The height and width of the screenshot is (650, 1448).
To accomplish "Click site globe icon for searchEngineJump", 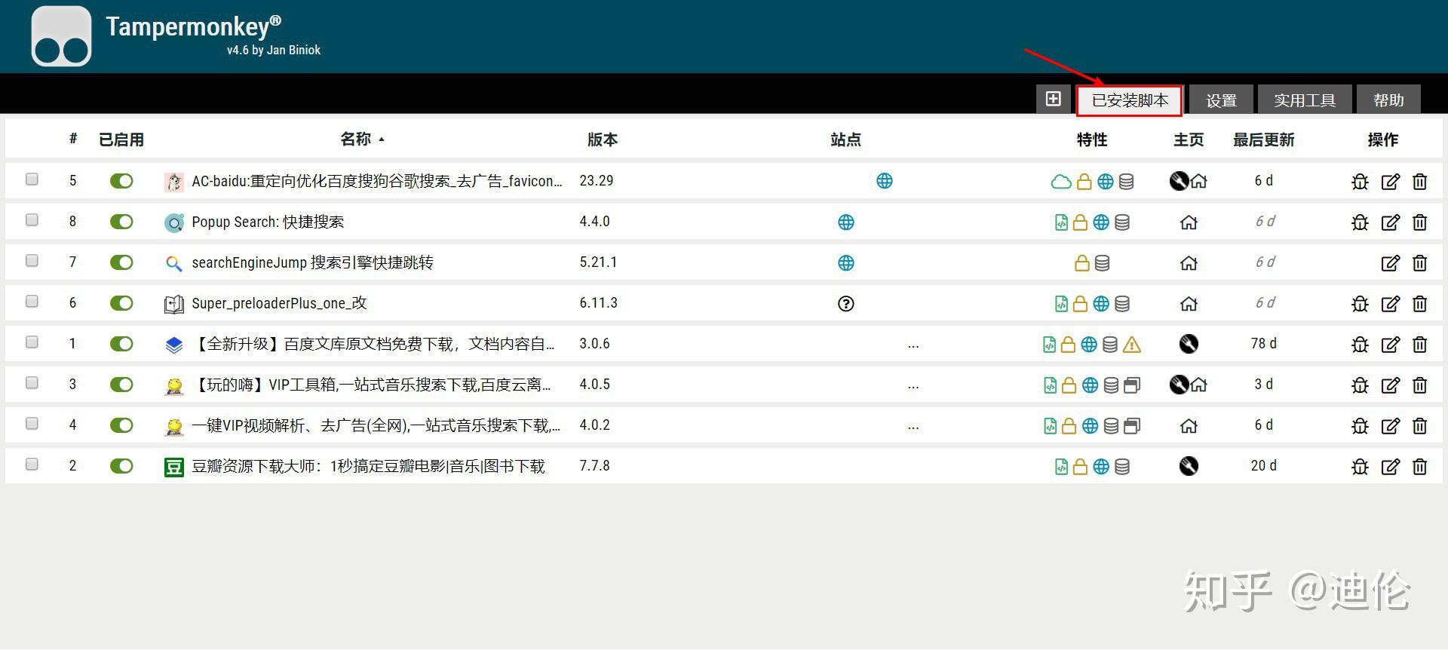I will tap(846, 263).
